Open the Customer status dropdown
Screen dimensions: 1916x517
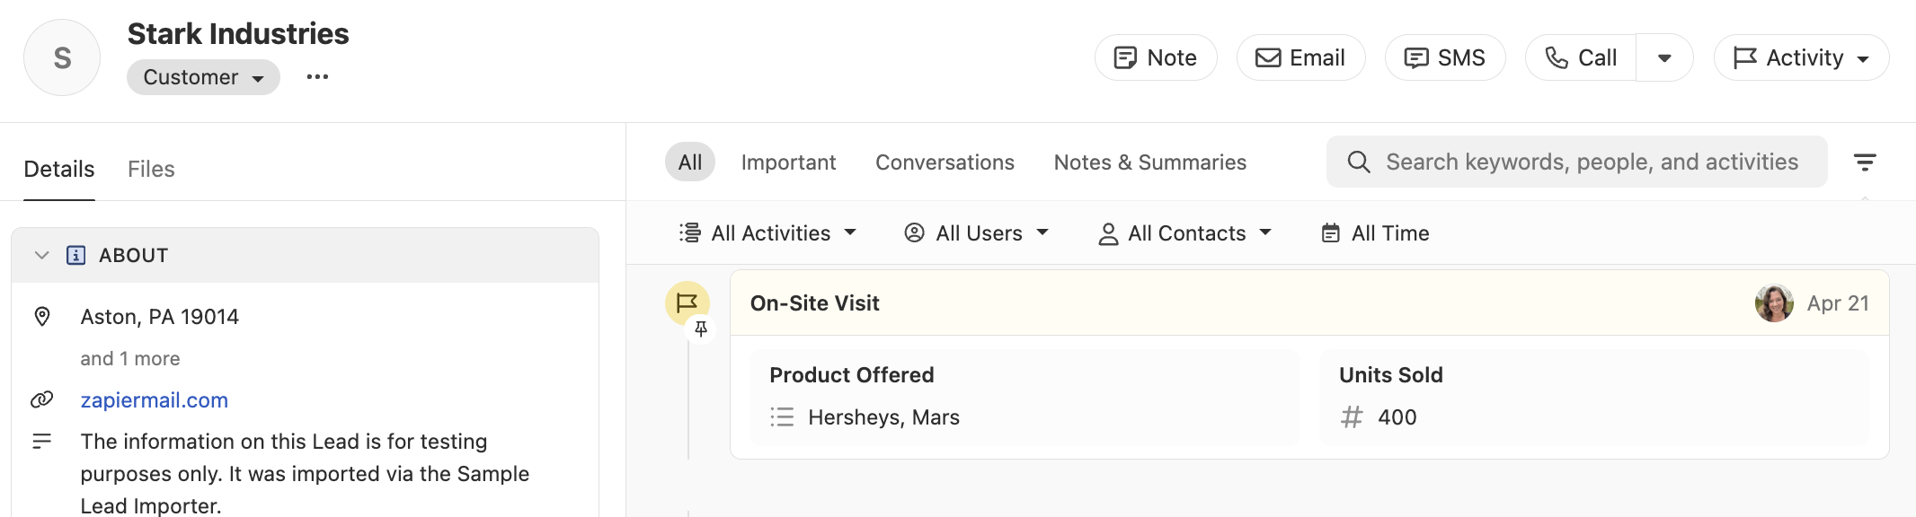[203, 77]
